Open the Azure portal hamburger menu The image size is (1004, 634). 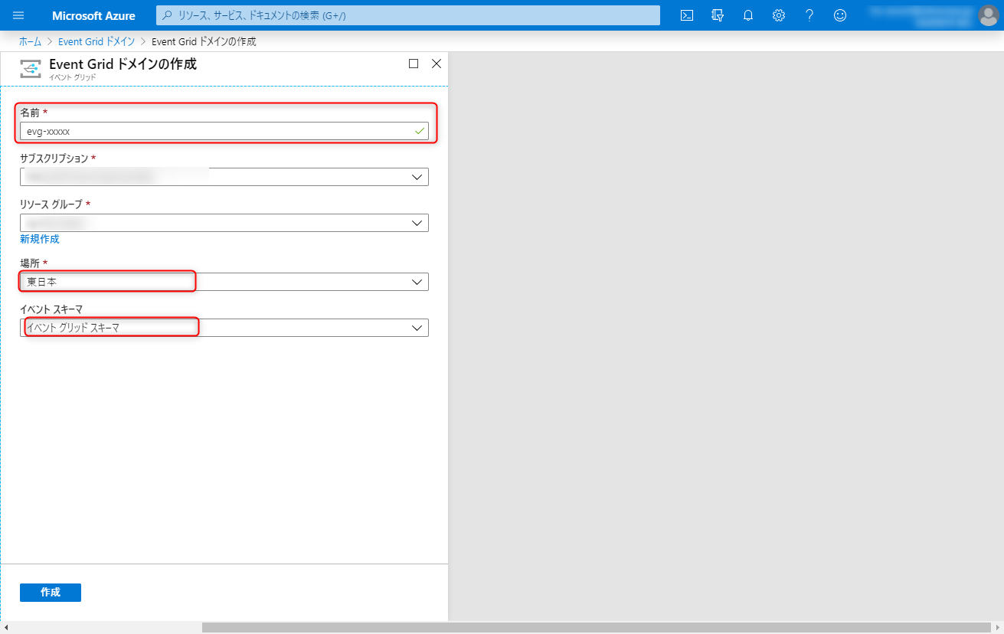(18, 15)
